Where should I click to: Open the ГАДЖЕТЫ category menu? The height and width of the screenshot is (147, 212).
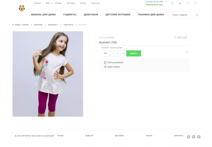(70, 14)
